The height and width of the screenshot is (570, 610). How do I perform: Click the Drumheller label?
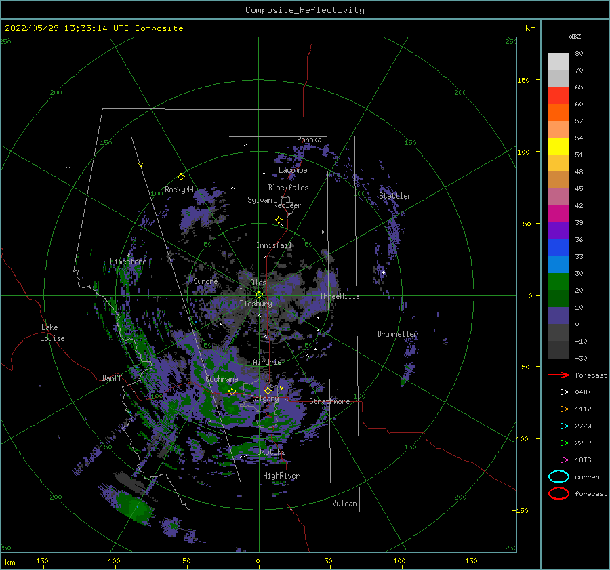(x=397, y=334)
